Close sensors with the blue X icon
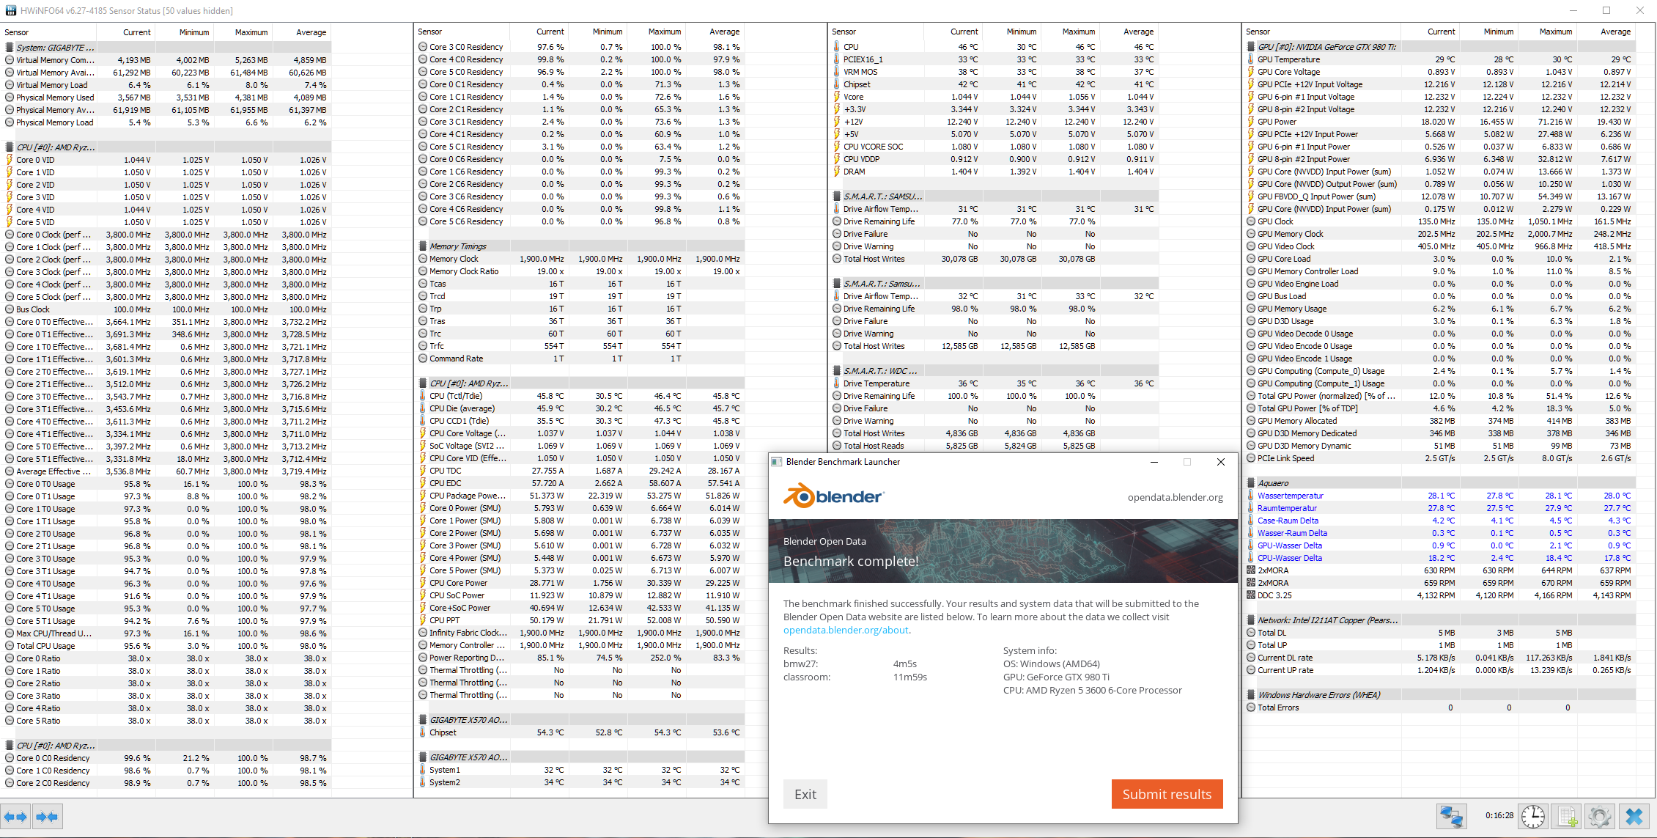Image resolution: width=1657 pixels, height=838 pixels. (x=1634, y=816)
